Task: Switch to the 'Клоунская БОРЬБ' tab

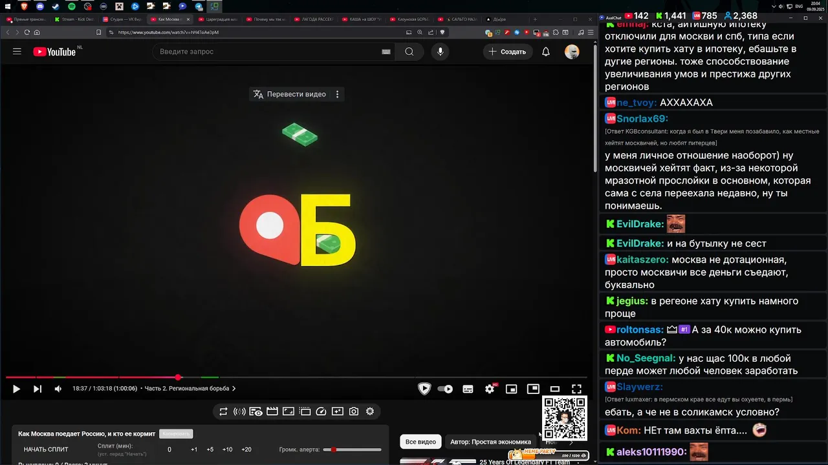Action: point(409,19)
